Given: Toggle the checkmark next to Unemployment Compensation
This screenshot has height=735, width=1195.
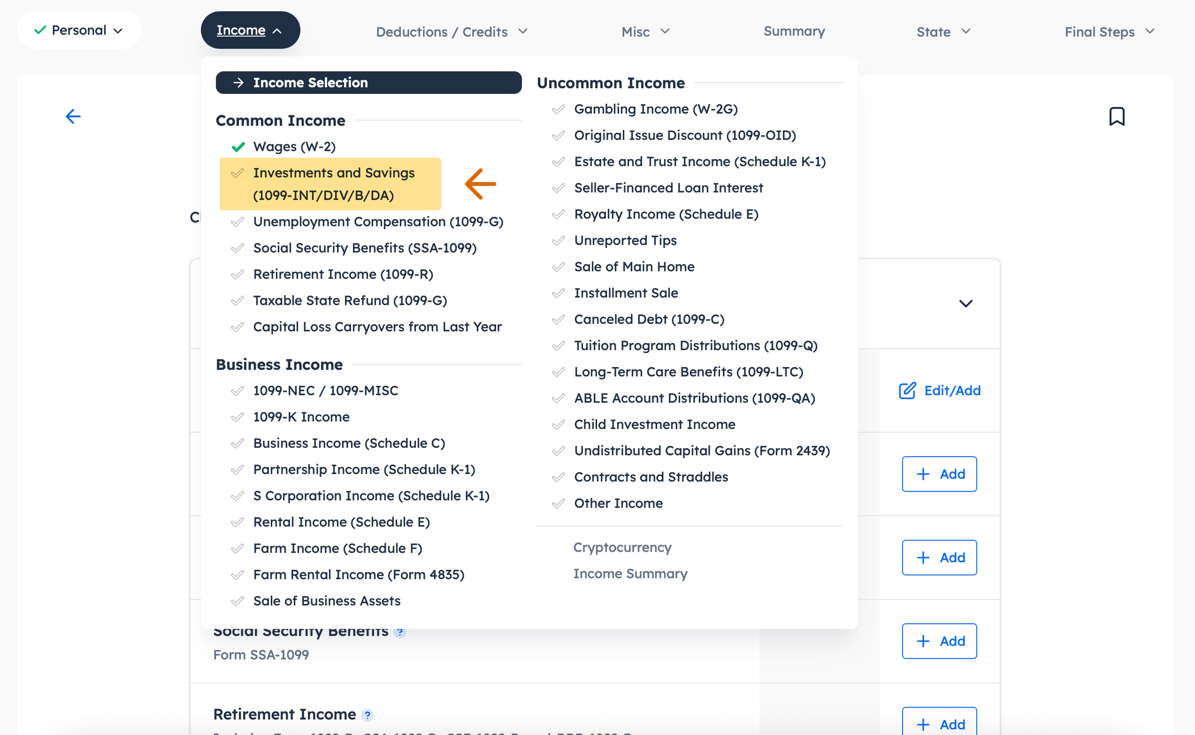Looking at the screenshot, I should pos(237,222).
